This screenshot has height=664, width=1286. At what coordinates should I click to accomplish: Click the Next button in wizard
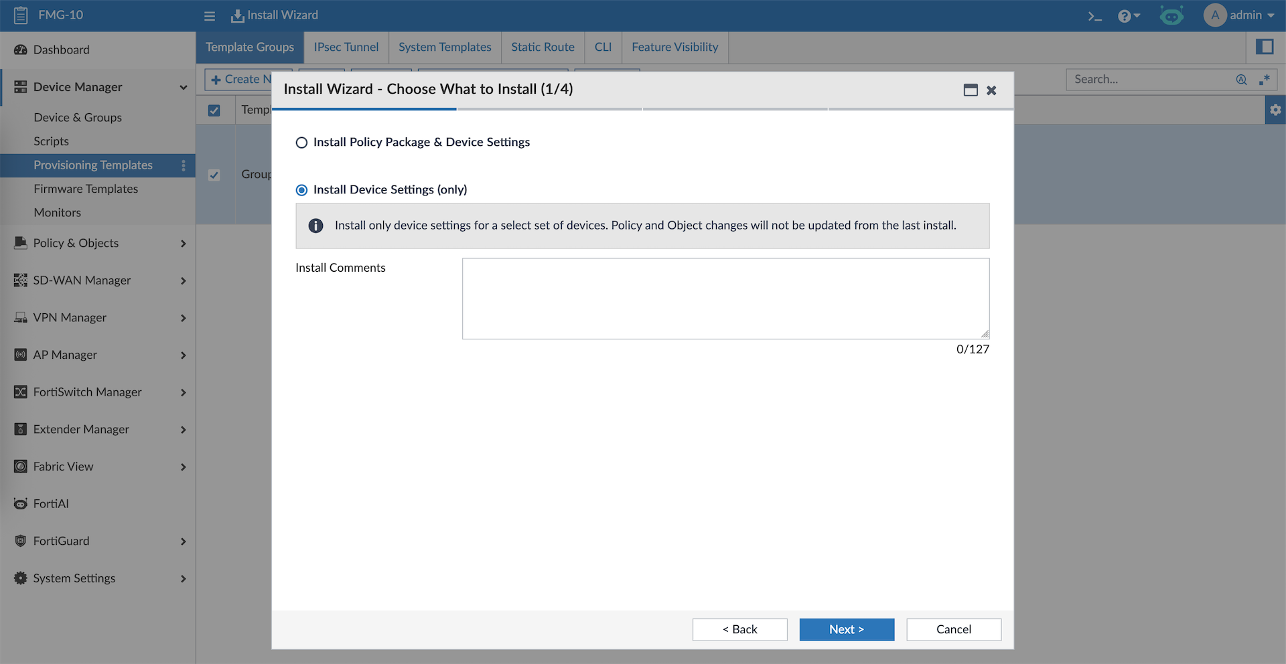847,629
